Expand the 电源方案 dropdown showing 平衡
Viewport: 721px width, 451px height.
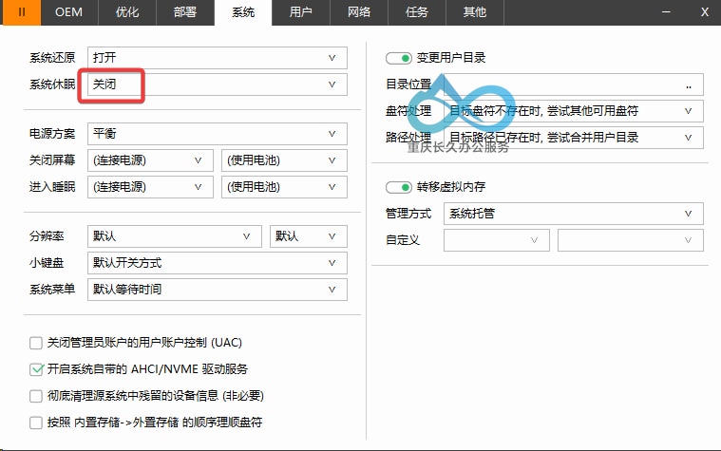(x=217, y=134)
